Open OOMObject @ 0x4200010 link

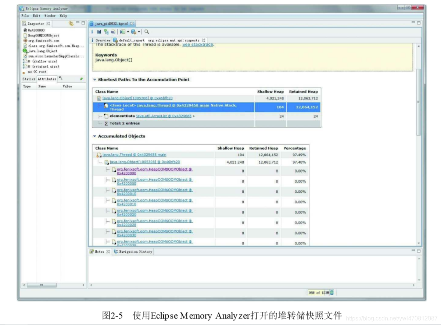tap(154, 192)
